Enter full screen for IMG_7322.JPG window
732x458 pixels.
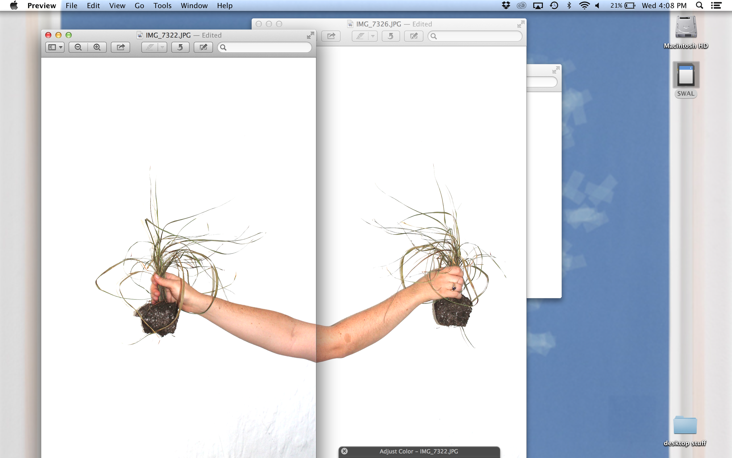(x=310, y=36)
